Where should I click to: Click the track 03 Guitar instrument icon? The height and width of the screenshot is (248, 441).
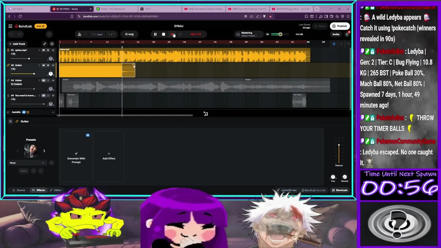[8, 80]
